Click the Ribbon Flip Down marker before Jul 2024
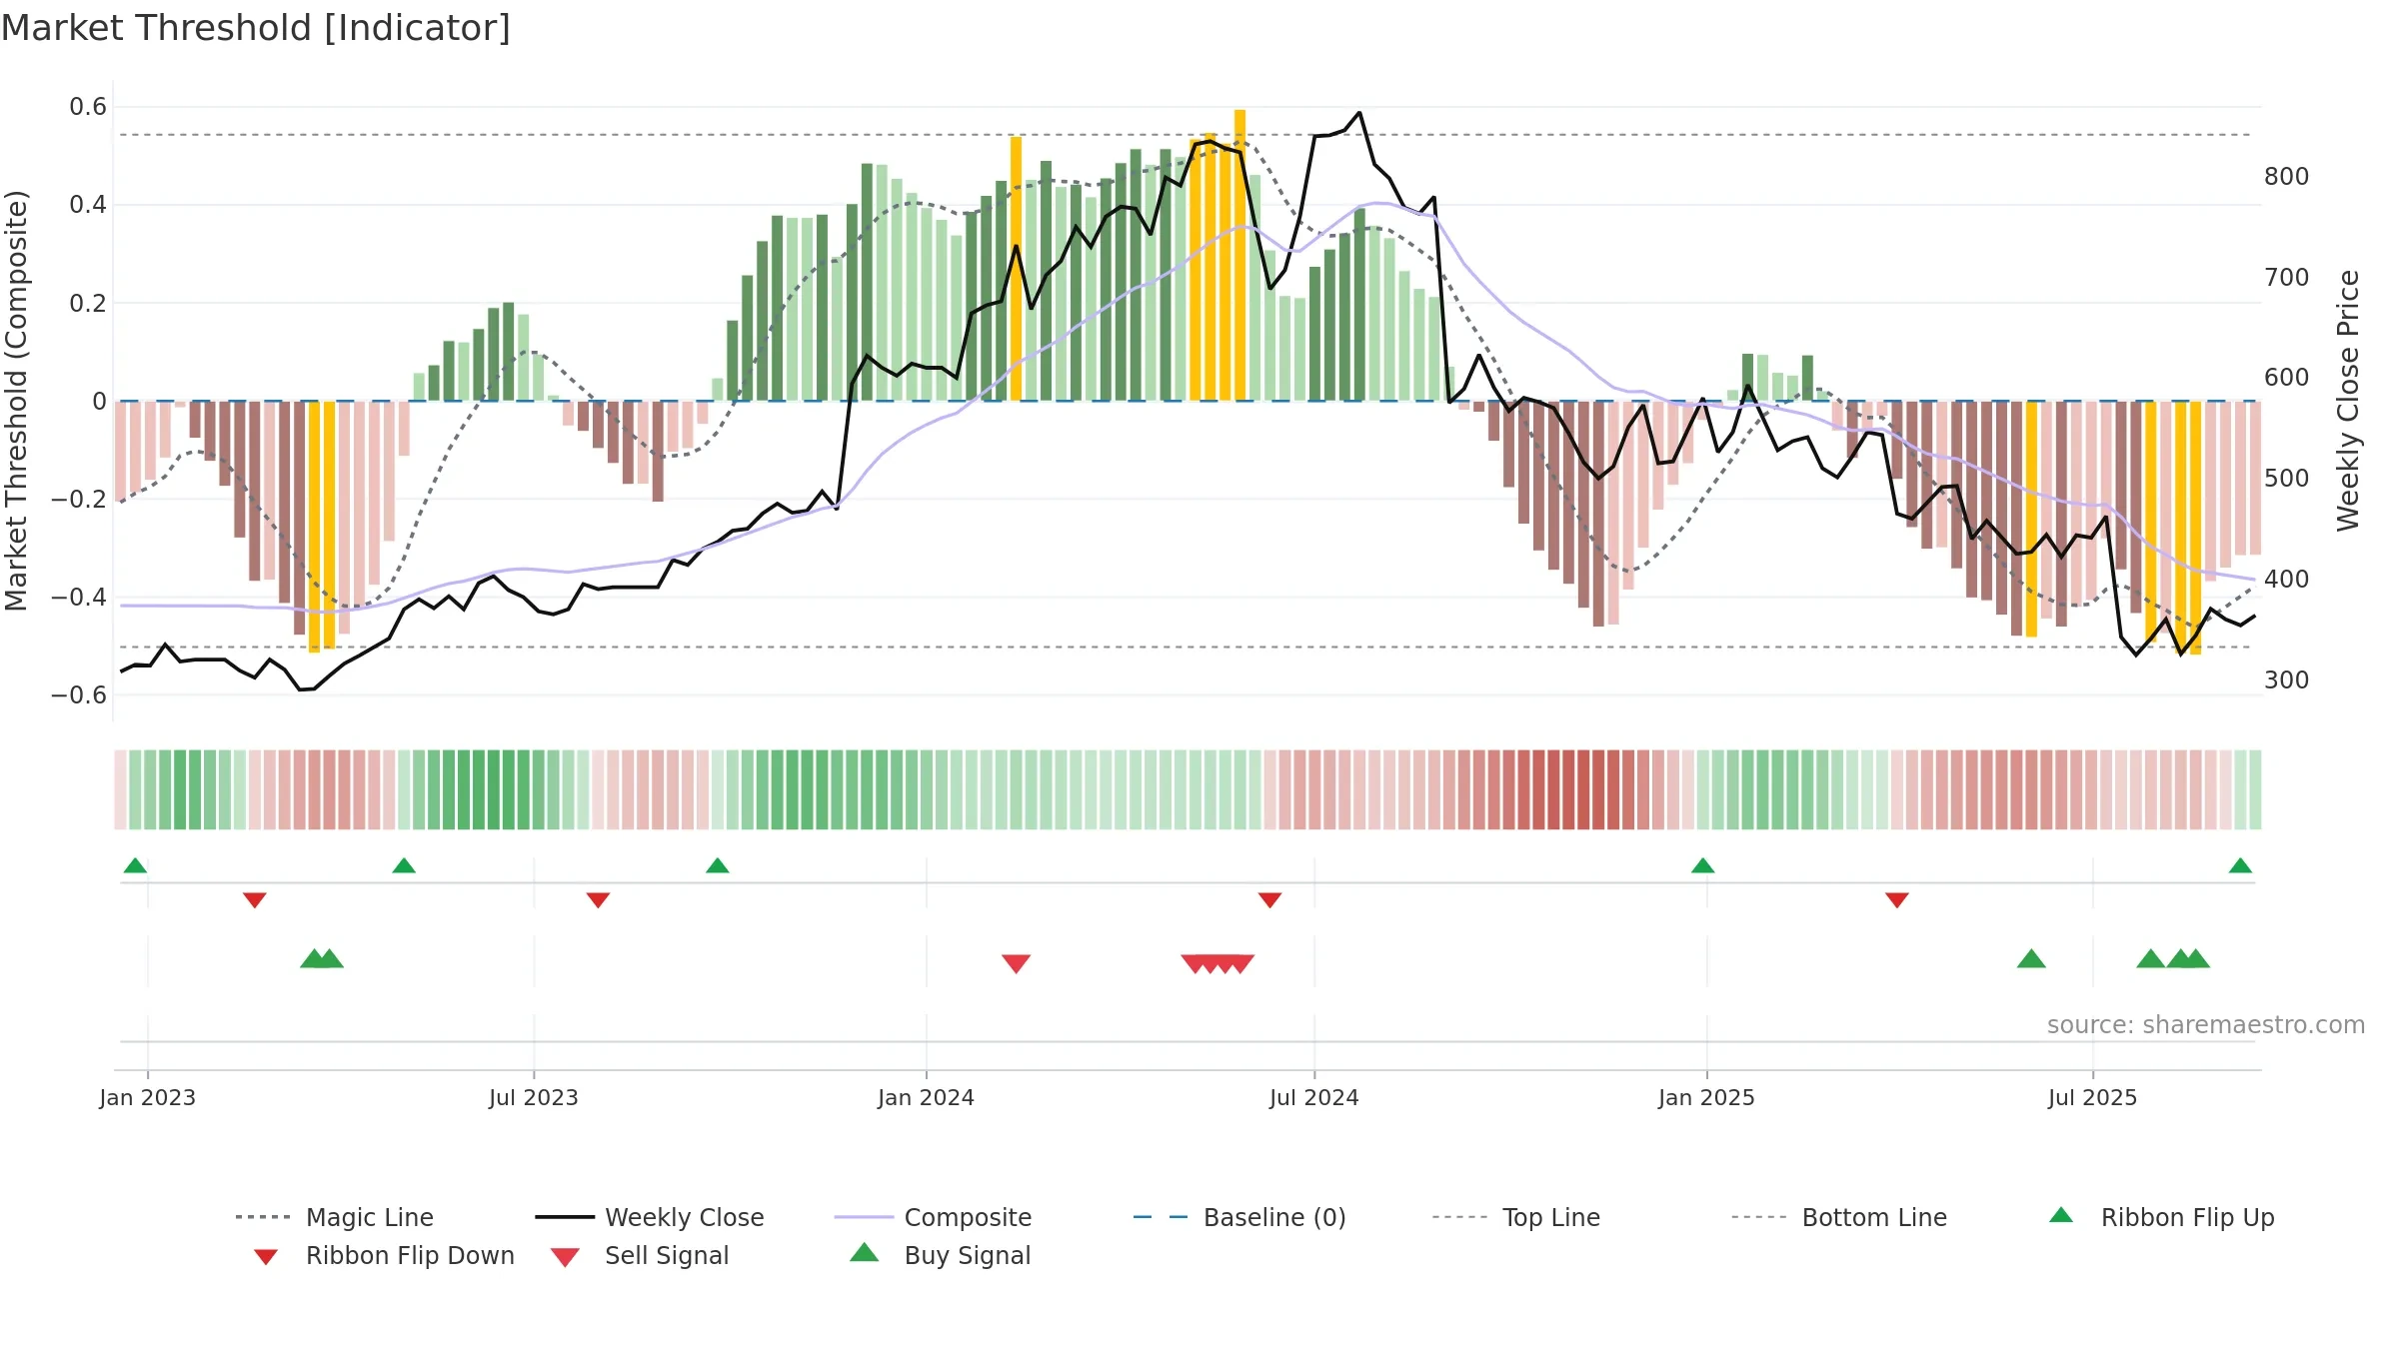 pos(1269,900)
